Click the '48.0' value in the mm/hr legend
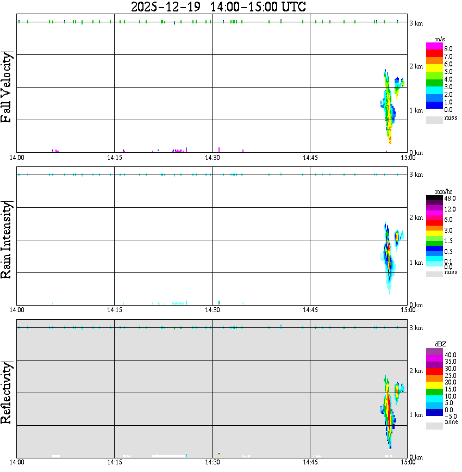Viewport: 462px width, 472px height. (449, 198)
